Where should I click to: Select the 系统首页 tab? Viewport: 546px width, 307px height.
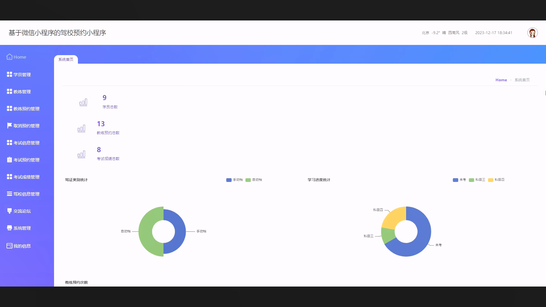coord(66,59)
